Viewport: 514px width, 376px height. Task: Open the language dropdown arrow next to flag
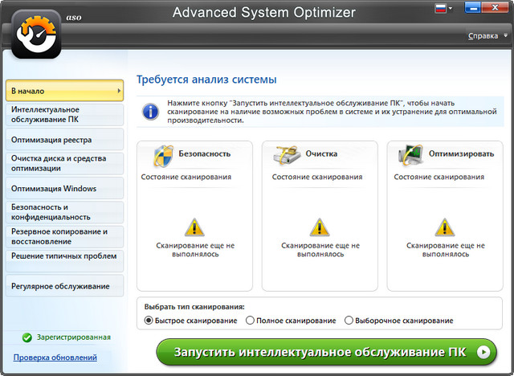pyautogui.click(x=451, y=8)
